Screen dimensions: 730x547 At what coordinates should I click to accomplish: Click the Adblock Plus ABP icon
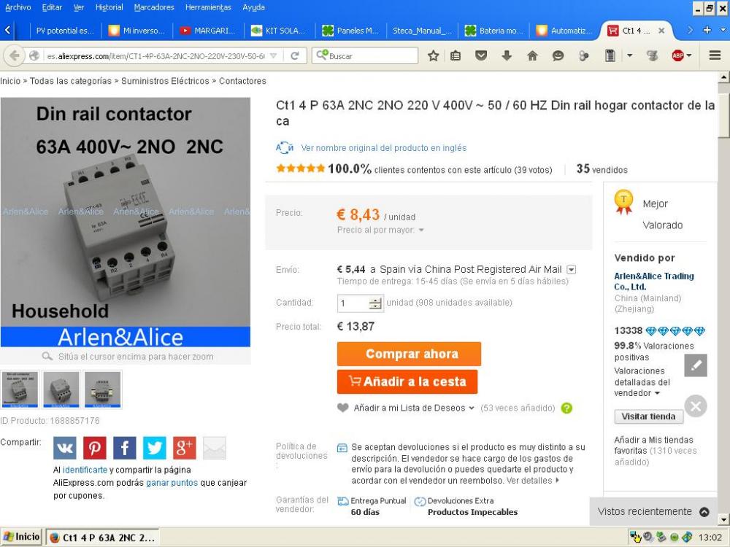(x=678, y=56)
